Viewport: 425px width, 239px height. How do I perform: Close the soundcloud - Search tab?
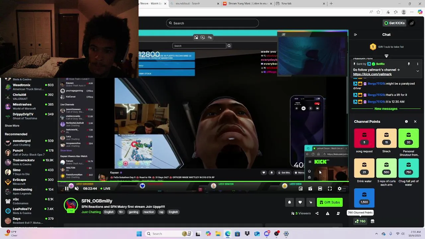pyautogui.click(x=218, y=4)
